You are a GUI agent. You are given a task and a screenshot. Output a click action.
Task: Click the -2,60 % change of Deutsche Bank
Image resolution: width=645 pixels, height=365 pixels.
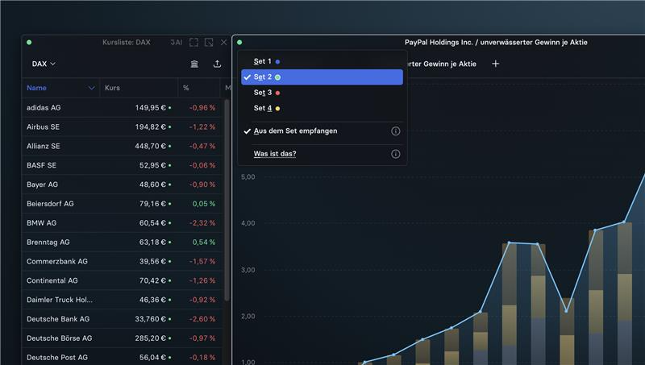coord(202,319)
